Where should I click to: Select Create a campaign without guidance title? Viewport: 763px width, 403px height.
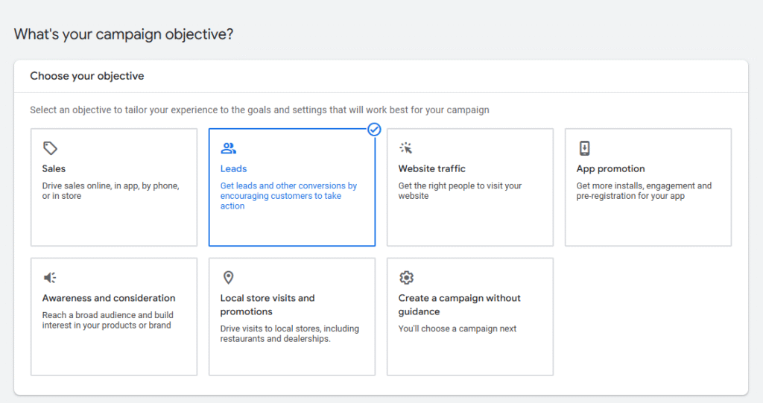click(x=459, y=305)
